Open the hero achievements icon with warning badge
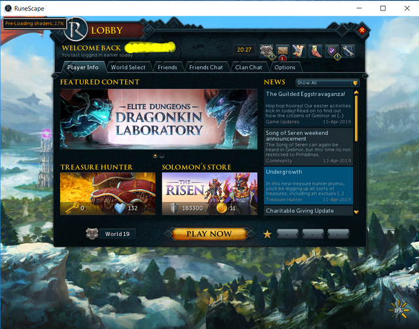419x329 pixels. pyautogui.click(x=266, y=51)
